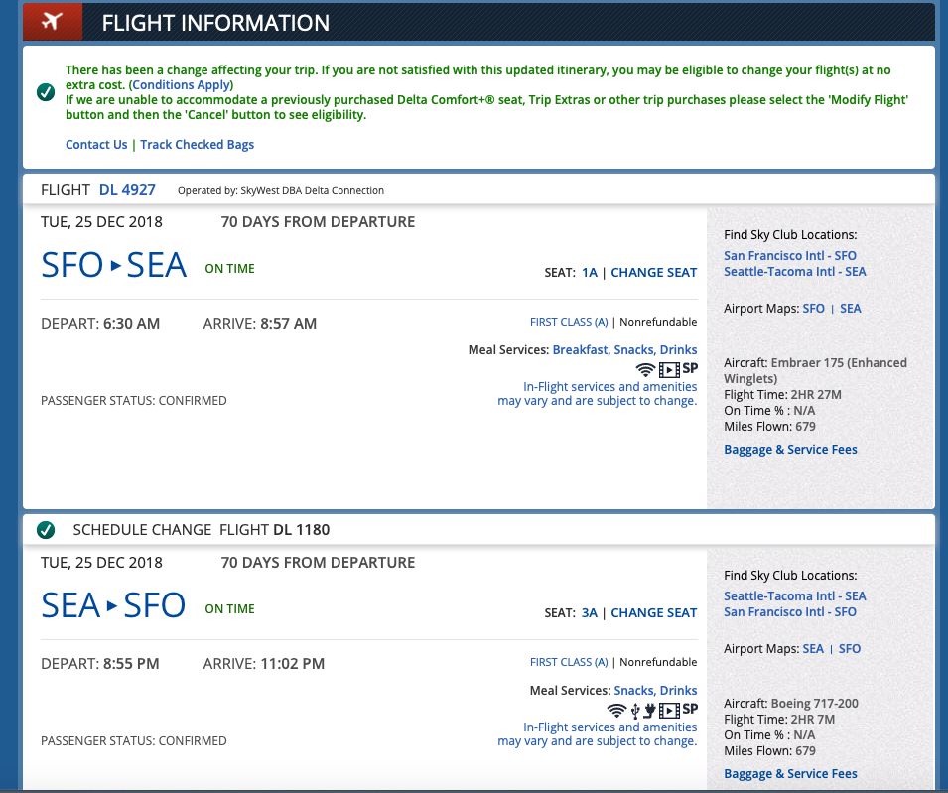Click the power outlet icon for flight DL 1180
Screen dimensions: 948x793
click(x=649, y=710)
